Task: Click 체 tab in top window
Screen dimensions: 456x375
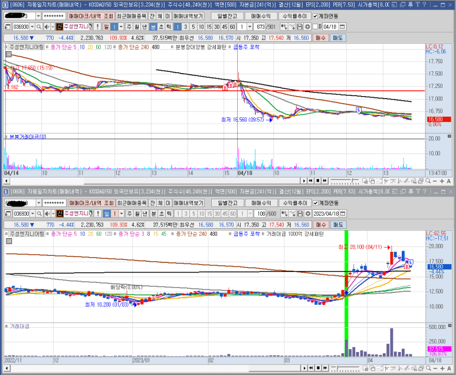Action: pos(160,17)
